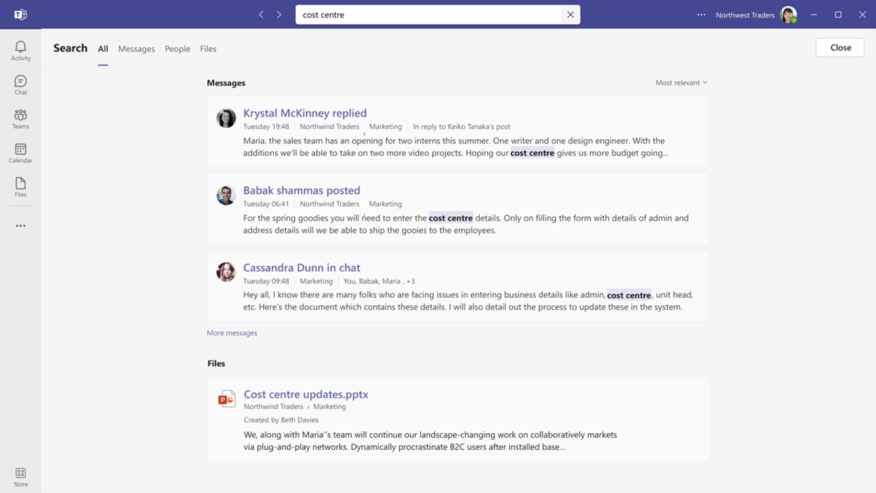Click the Teams logo in title bar

(x=20, y=15)
